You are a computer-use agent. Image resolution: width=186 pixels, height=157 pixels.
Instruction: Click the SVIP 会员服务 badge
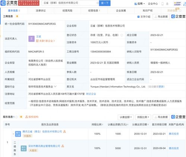(177, 4)
